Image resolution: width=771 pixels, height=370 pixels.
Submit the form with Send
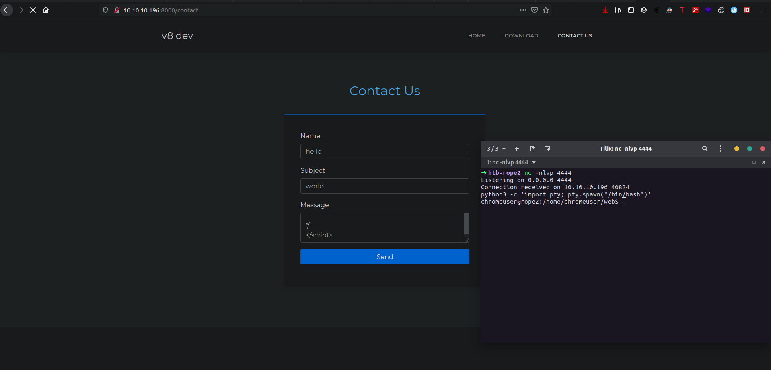[385, 257]
